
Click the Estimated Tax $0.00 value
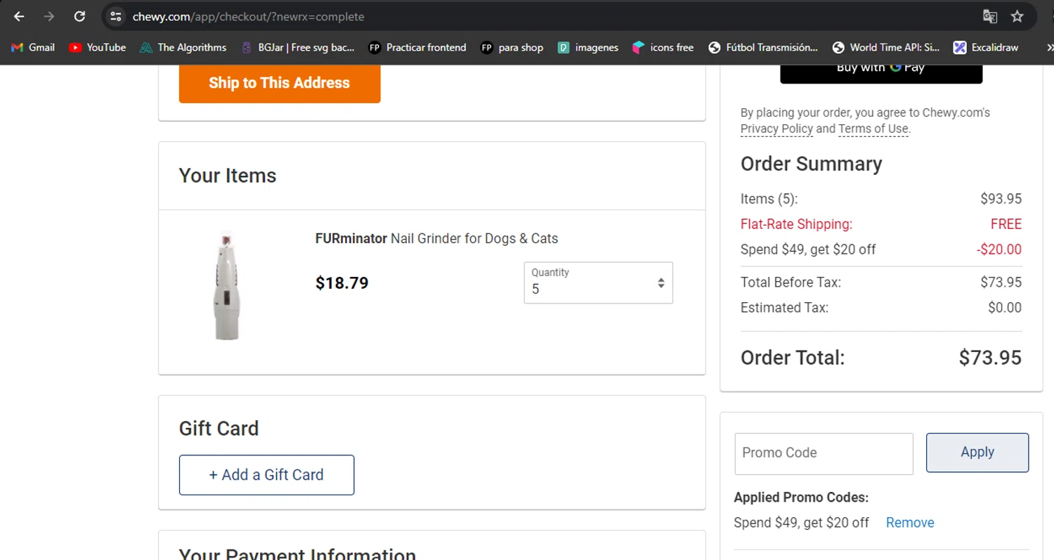click(1005, 308)
